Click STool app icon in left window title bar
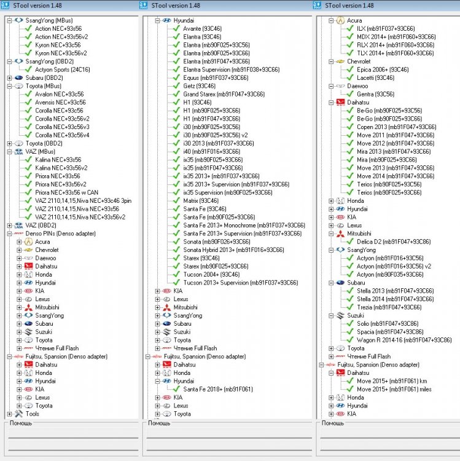 (5, 5)
